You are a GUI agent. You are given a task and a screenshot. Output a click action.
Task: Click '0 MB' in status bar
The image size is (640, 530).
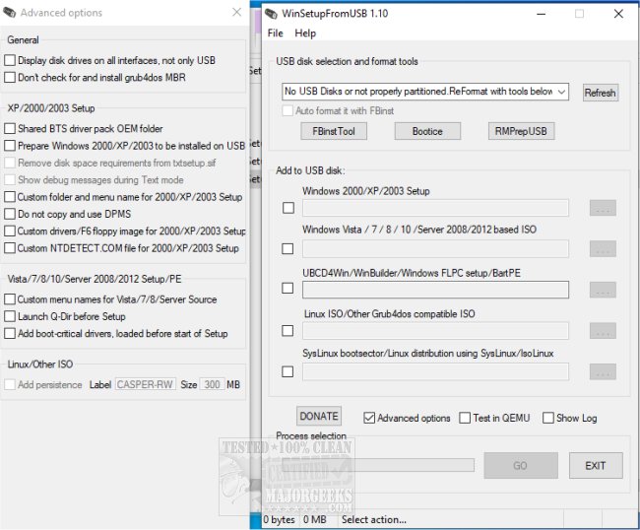coord(314,520)
